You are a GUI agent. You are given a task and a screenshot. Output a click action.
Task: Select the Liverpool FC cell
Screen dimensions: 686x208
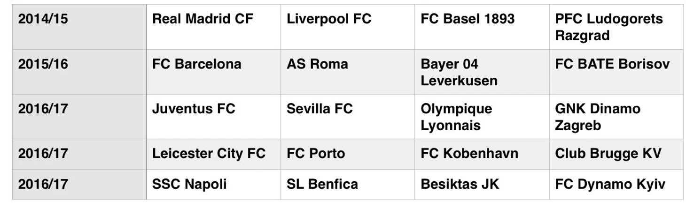[x=348, y=27]
